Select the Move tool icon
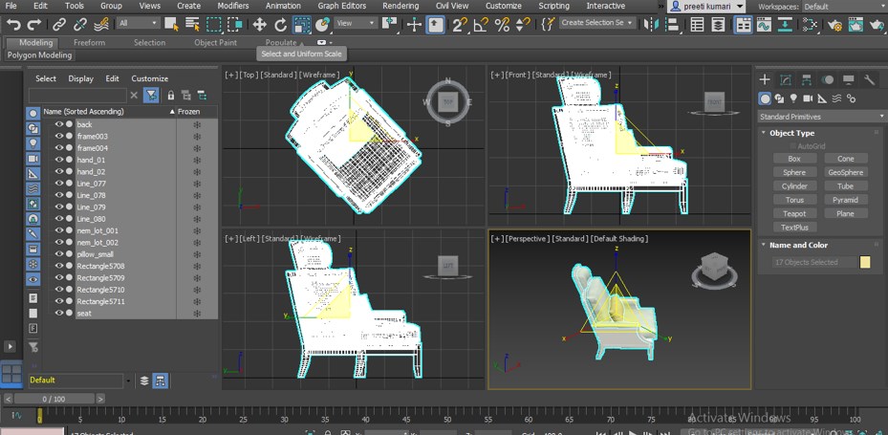The width and height of the screenshot is (888, 435). 259,24
